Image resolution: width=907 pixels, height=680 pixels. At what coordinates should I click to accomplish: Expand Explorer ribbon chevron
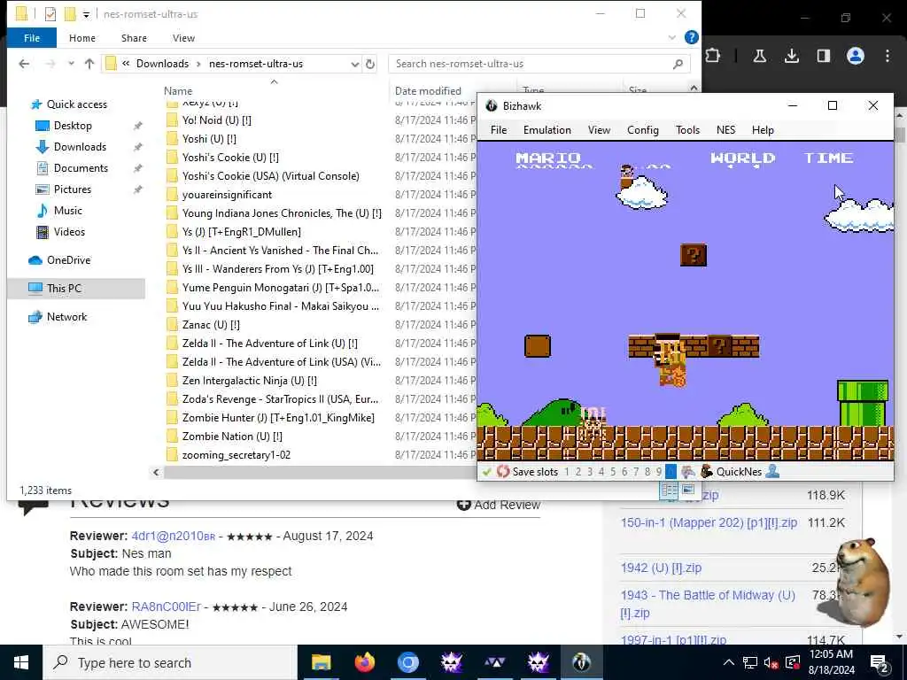pos(671,37)
